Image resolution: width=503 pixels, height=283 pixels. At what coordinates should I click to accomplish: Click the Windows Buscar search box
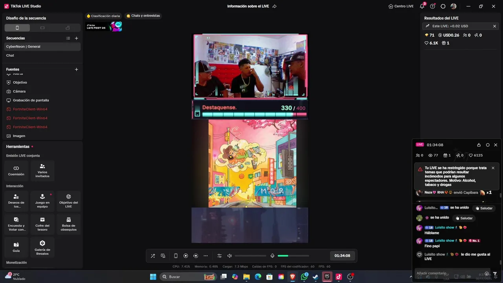(188, 277)
